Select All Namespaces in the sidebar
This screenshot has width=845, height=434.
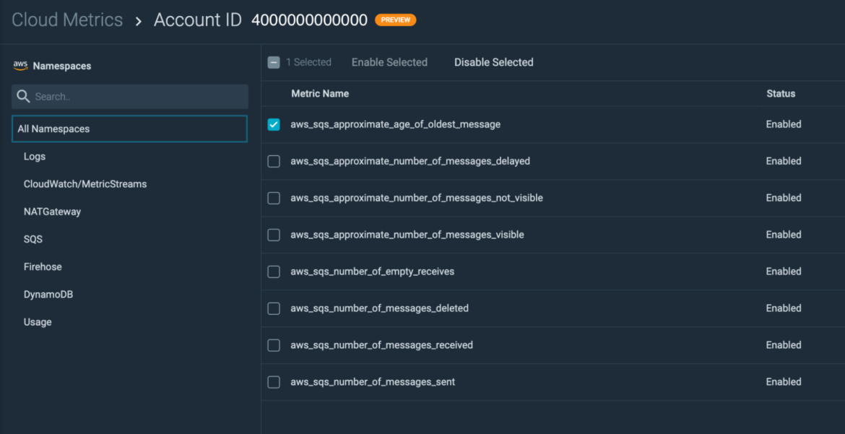(129, 129)
